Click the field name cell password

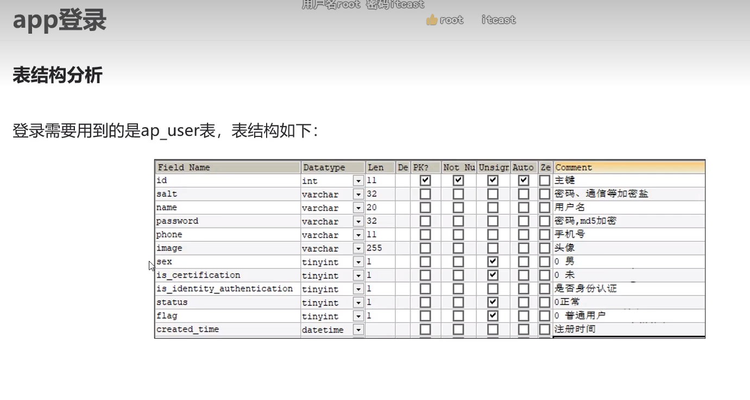point(228,221)
